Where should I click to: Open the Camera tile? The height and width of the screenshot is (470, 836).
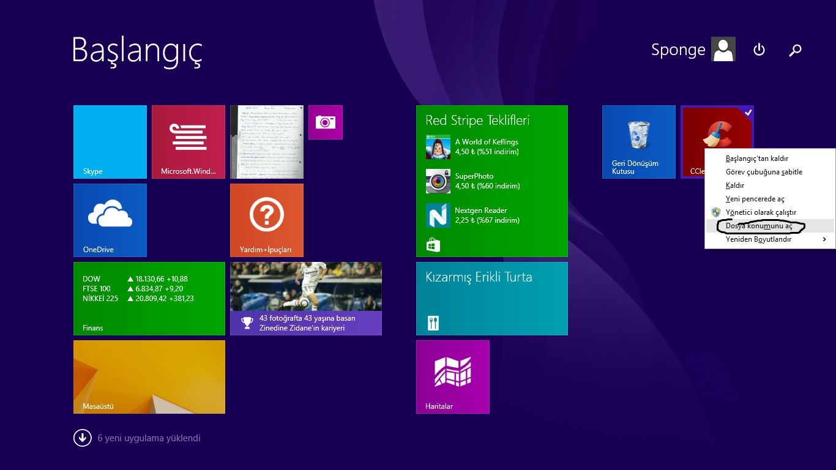click(326, 122)
